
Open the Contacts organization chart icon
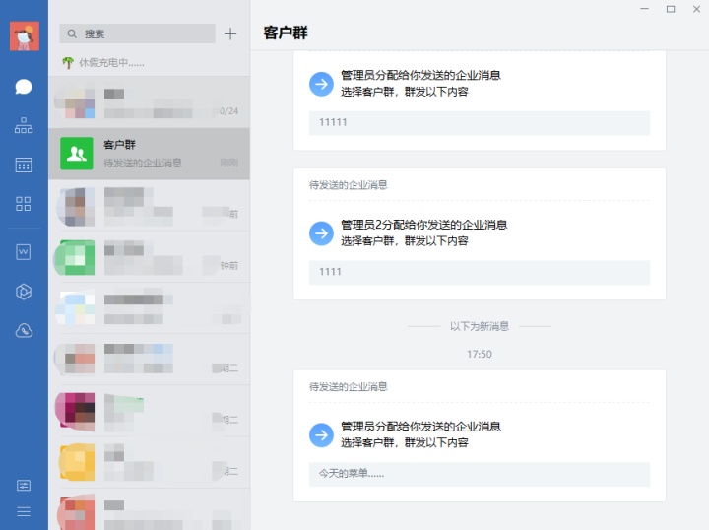[x=24, y=125]
